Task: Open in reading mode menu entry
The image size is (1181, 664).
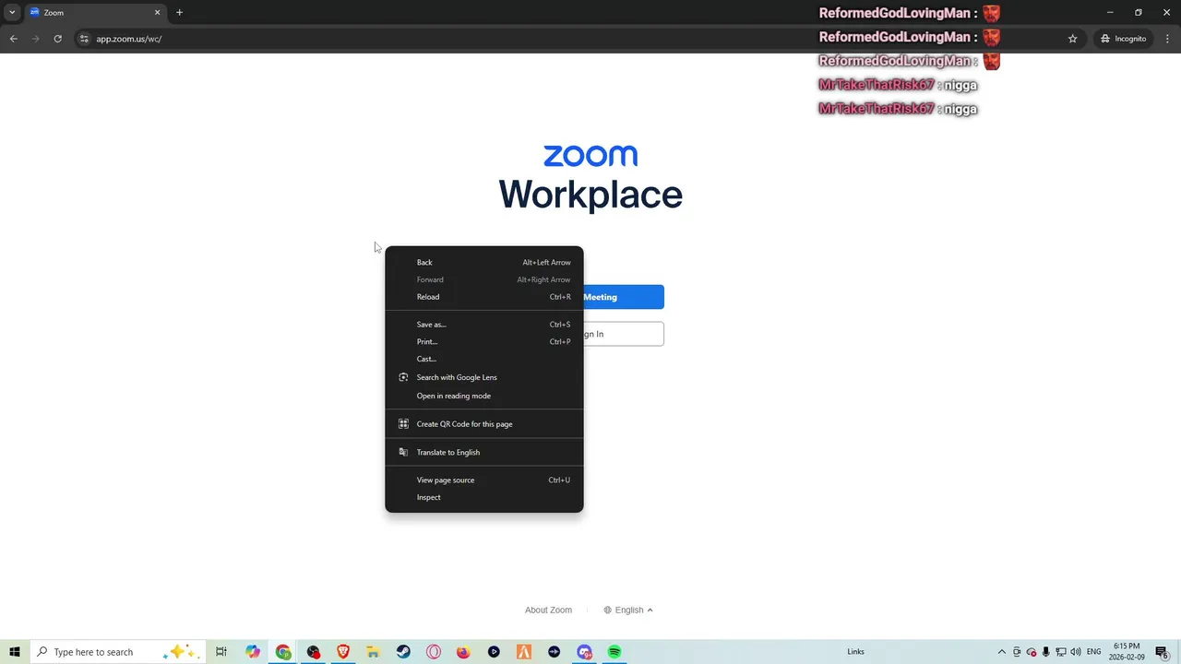Action: coord(483,396)
